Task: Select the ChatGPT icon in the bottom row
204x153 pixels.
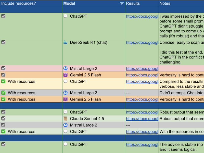Action: [66, 144]
